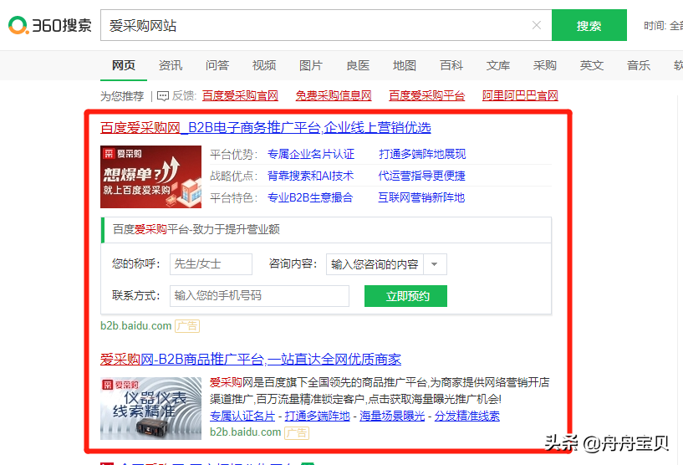Switch to the 问答 tab
The height and width of the screenshot is (465, 683).
(x=217, y=65)
